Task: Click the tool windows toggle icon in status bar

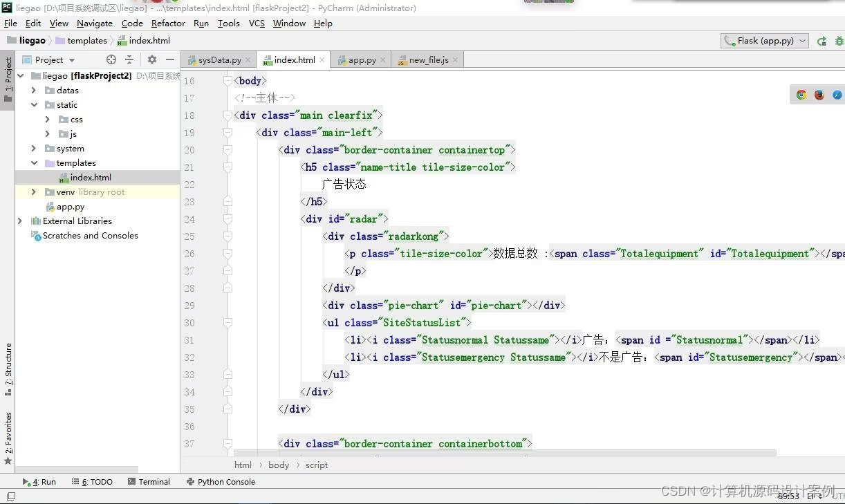Action: tap(10, 496)
